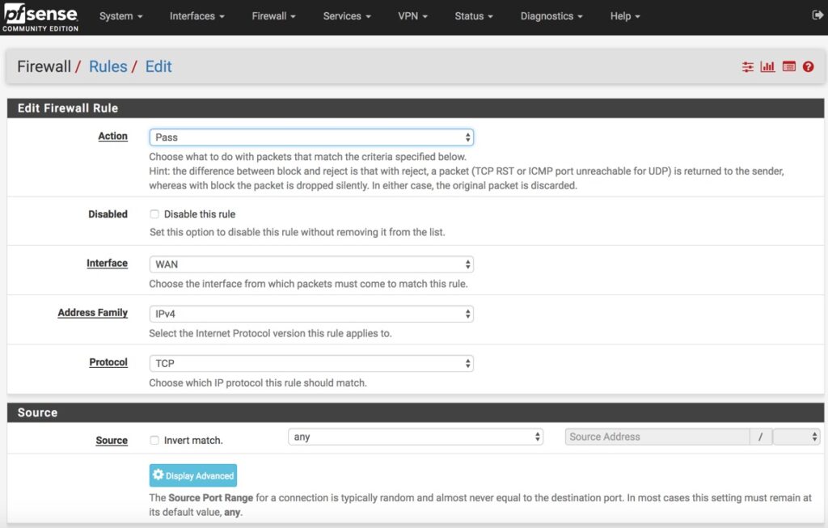Viewport: 828px width, 528px height.
Task: Open help using the red question mark icon
Action: point(808,67)
